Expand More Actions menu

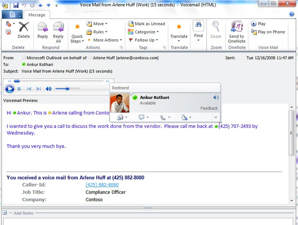tap(105, 40)
